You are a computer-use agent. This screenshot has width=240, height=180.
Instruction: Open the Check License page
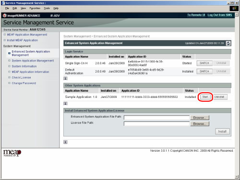click(x=21, y=77)
